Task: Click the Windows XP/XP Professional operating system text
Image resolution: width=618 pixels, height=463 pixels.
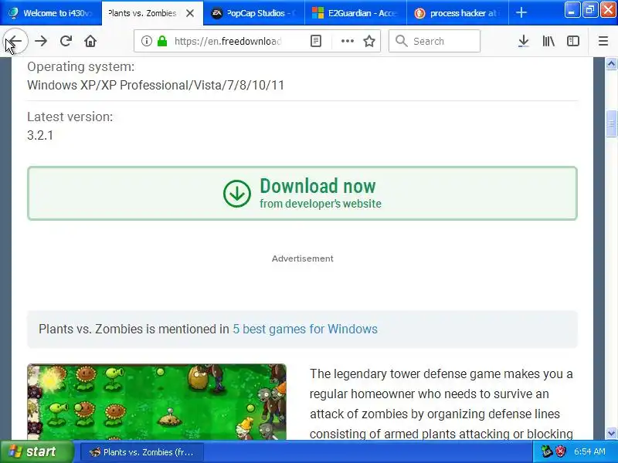Action: point(156,85)
